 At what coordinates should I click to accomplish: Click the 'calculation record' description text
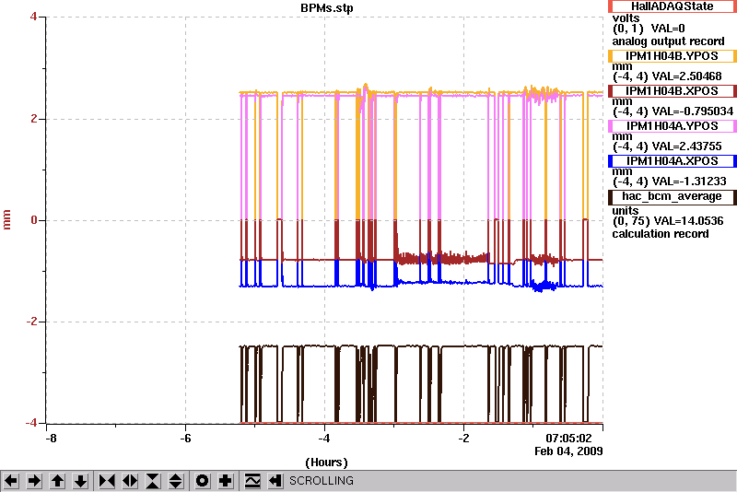pyautogui.click(x=661, y=234)
